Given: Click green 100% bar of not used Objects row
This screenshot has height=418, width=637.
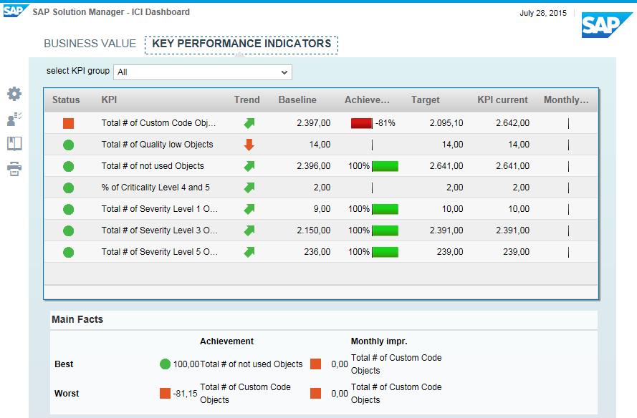Looking at the screenshot, I should coord(385,166).
